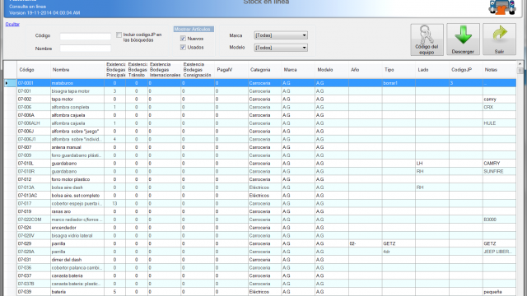527x296 pixels.
Task: Select code cell 07-006A
Action: (34, 115)
